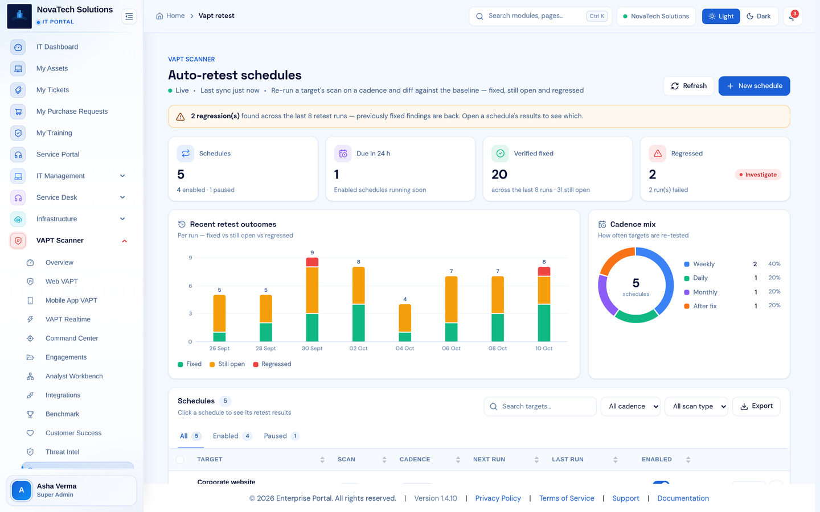Click the Weekly blue legend swatch
Viewport: 820px width, 512px height.
(687, 265)
